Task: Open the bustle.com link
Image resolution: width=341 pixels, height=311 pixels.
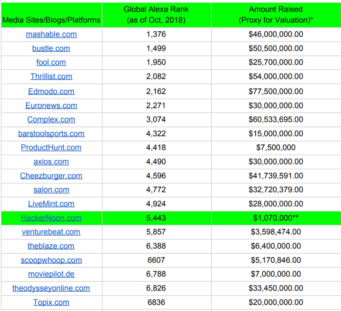Action: point(51,48)
